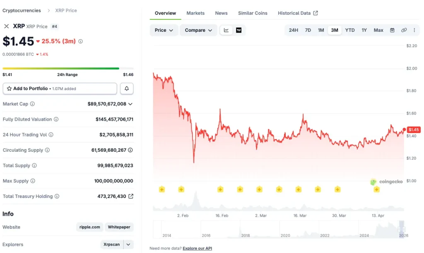The height and width of the screenshot is (253, 424).
Task: Click info icon beside 61,569,680,267 value
Action: (x=130, y=150)
